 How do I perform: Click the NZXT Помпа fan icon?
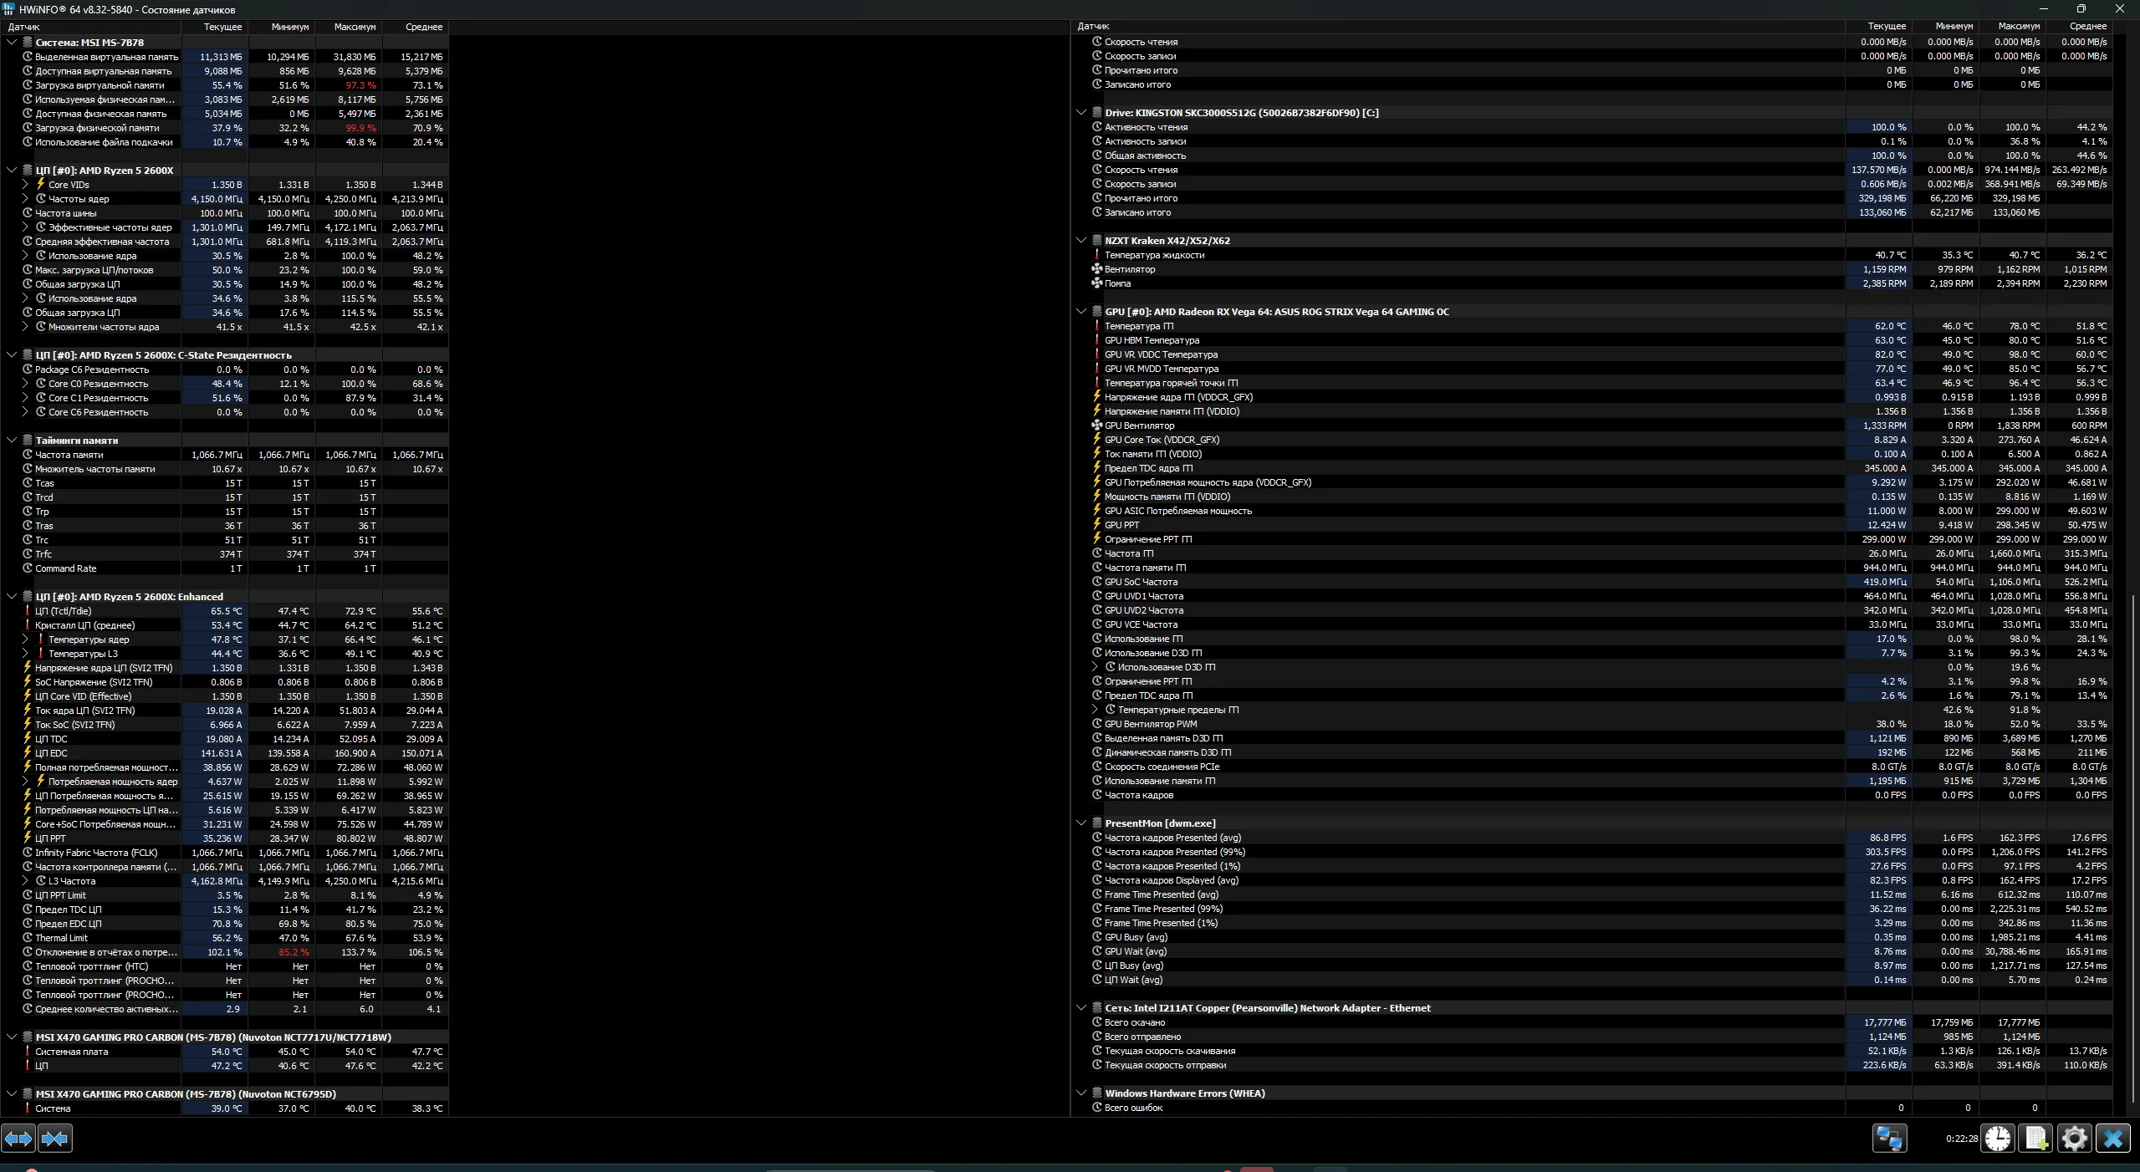(1097, 283)
